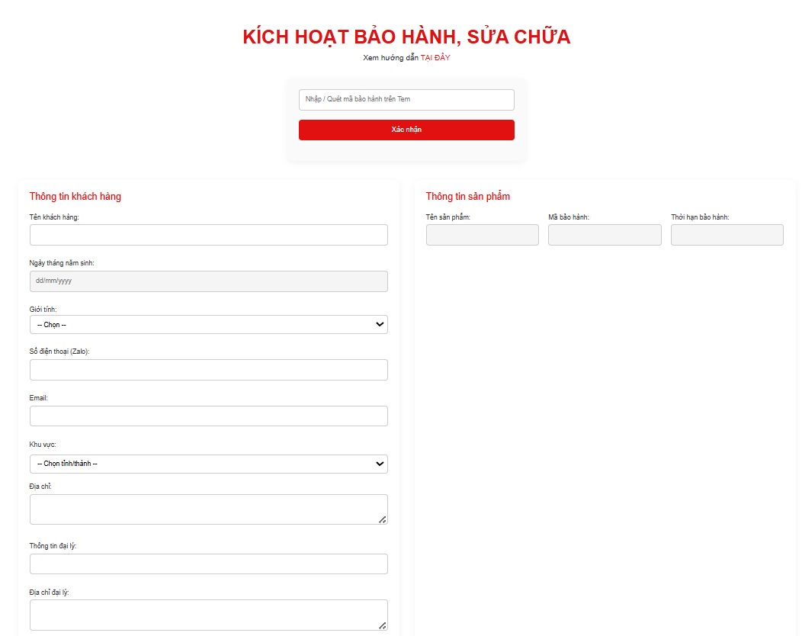This screenshot has width=802, height=636.
Task: Click the Thông tin khách hàng heading
Action: pyautogui.click(x=75, y=197)
